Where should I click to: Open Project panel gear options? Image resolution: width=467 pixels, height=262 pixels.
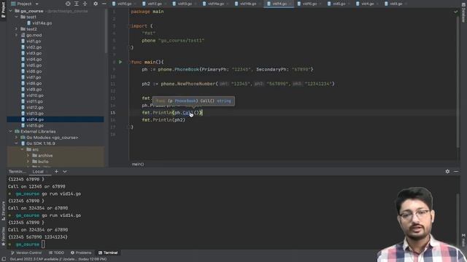pyautogui.click(x=96, y=4)
